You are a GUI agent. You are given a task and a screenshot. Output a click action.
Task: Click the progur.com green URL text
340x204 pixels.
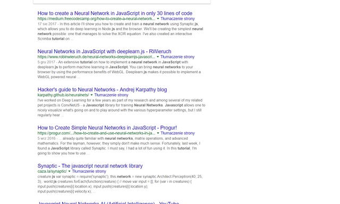96,133
